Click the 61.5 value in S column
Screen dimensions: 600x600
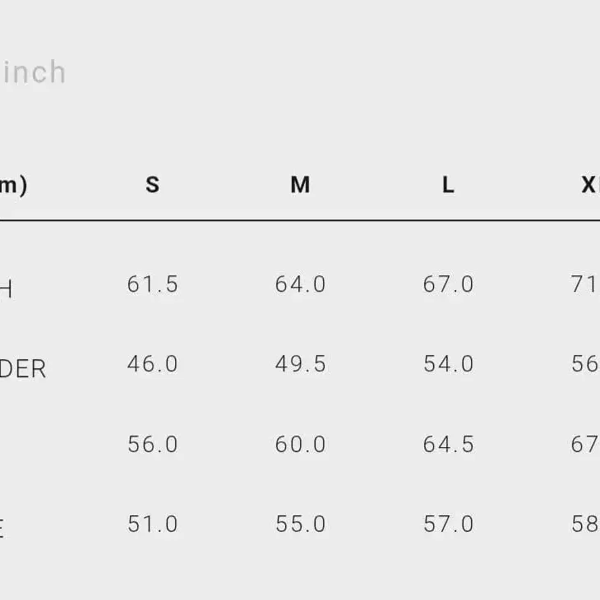tap(152, 284)
